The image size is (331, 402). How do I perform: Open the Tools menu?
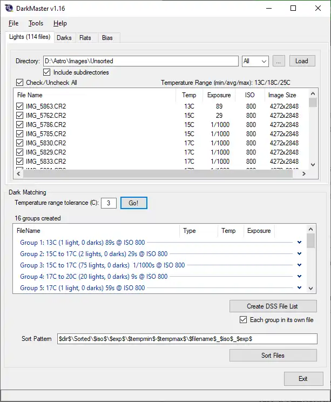tap(36, 23)
